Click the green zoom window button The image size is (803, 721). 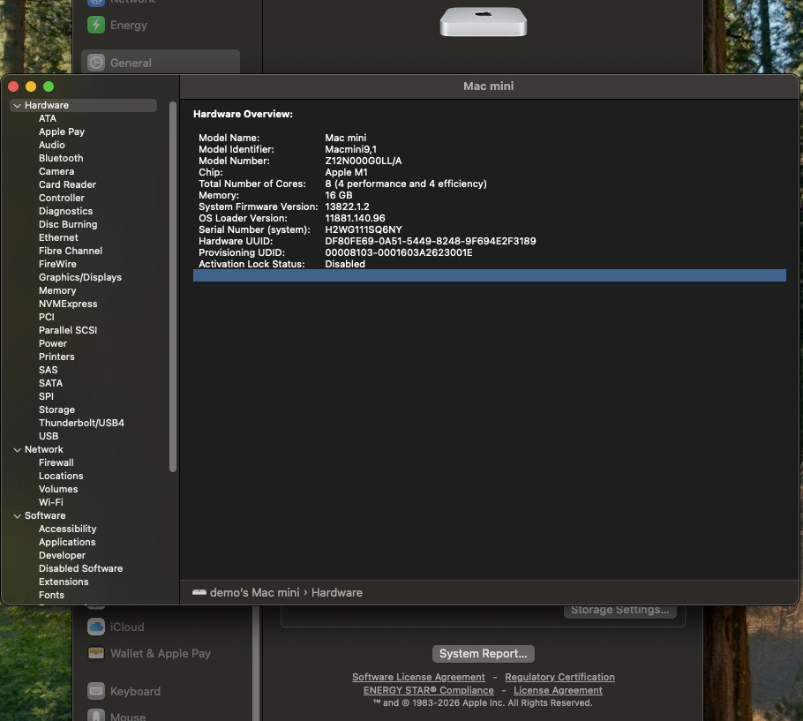click(x=49, y=86)
